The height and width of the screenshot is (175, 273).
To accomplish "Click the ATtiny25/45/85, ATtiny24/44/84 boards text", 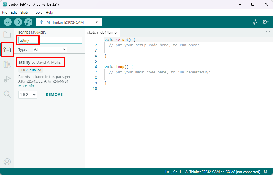I will click(x=43, y=81).
